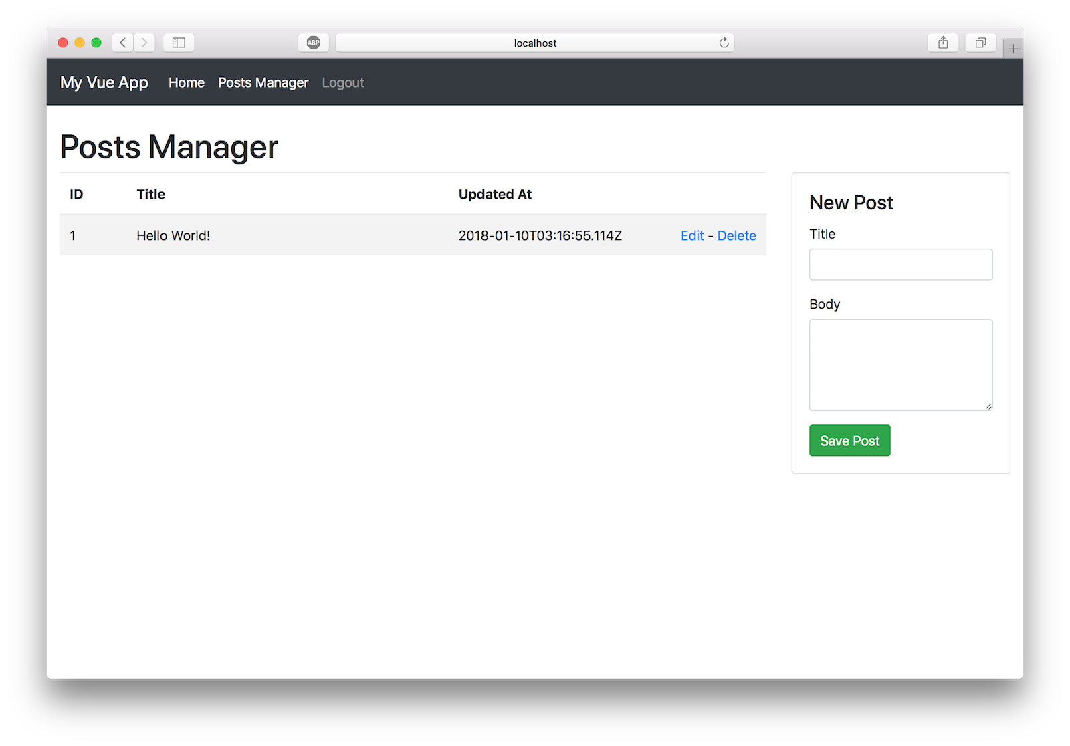Reload the localhost page
The image size is (1070, 746).
[724, 42]
